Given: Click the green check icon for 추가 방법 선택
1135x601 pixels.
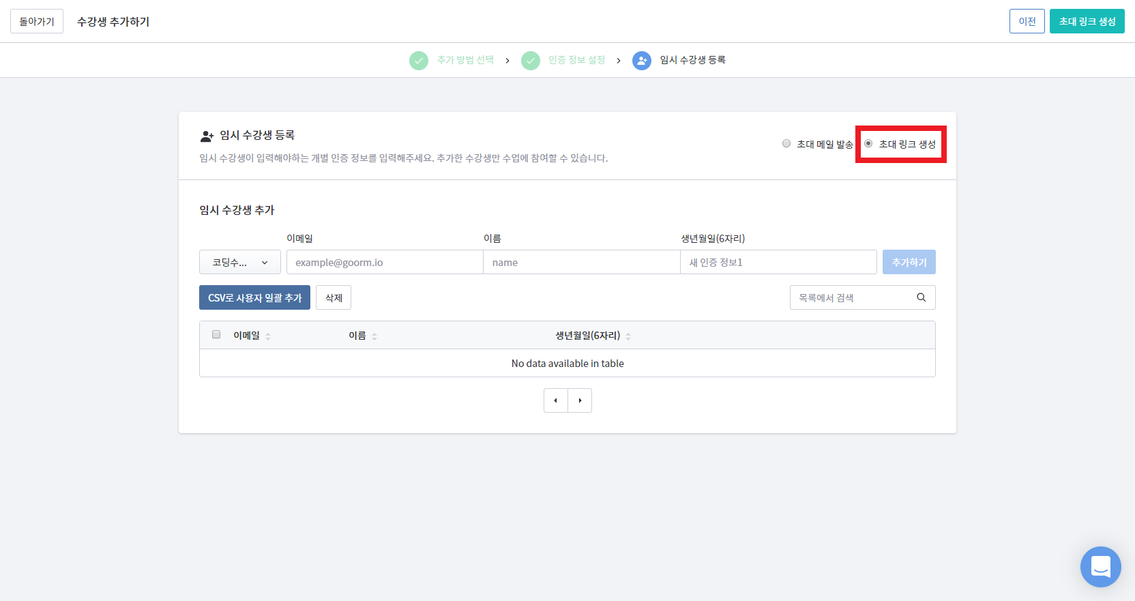Looking at the screenshot, I should [x=418, y=61].
